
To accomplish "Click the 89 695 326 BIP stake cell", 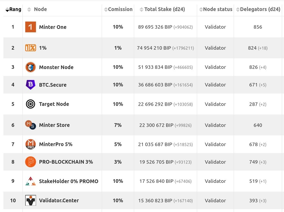I will point(155,27).
